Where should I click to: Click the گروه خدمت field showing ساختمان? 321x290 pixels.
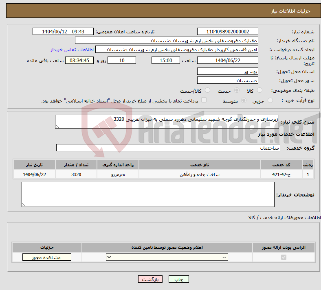(168, 148)
